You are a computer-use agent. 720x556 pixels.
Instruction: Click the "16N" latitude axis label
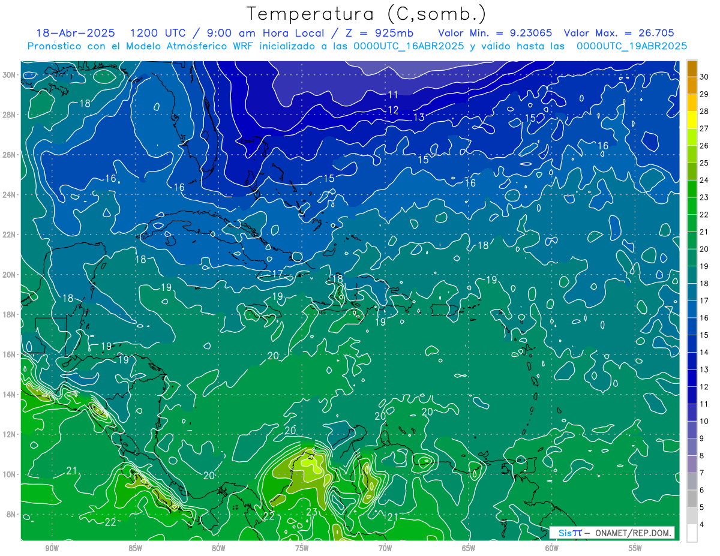click(x=10, y=354)
